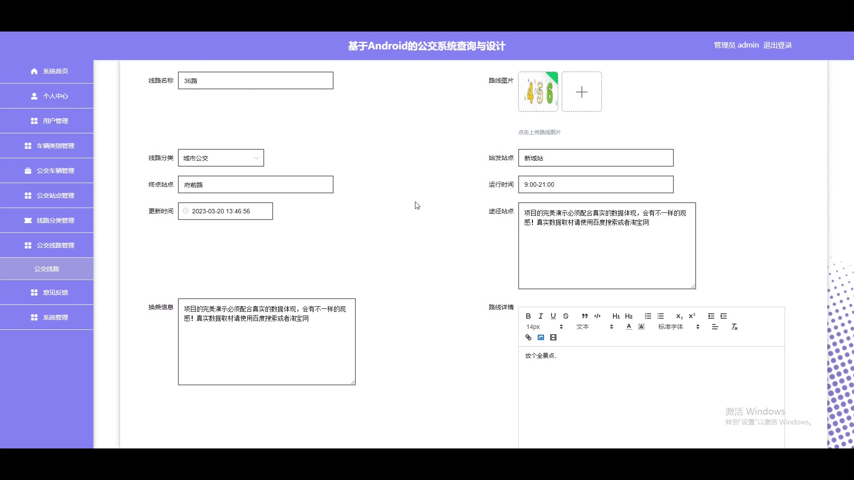Viewport: 854px width, 480px height.
Task: Create an ordered numbered list
Action: [648, 316]
